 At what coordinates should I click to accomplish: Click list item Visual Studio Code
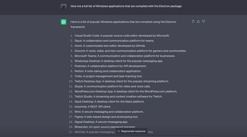(x=122, y=36)
